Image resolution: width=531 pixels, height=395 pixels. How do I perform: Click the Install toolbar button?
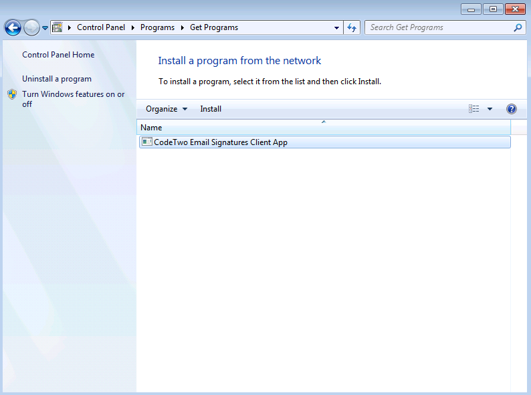211,109
